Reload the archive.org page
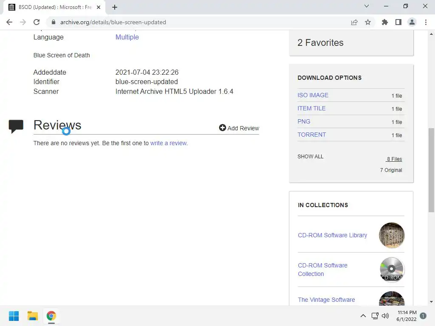 coord(37,22)
